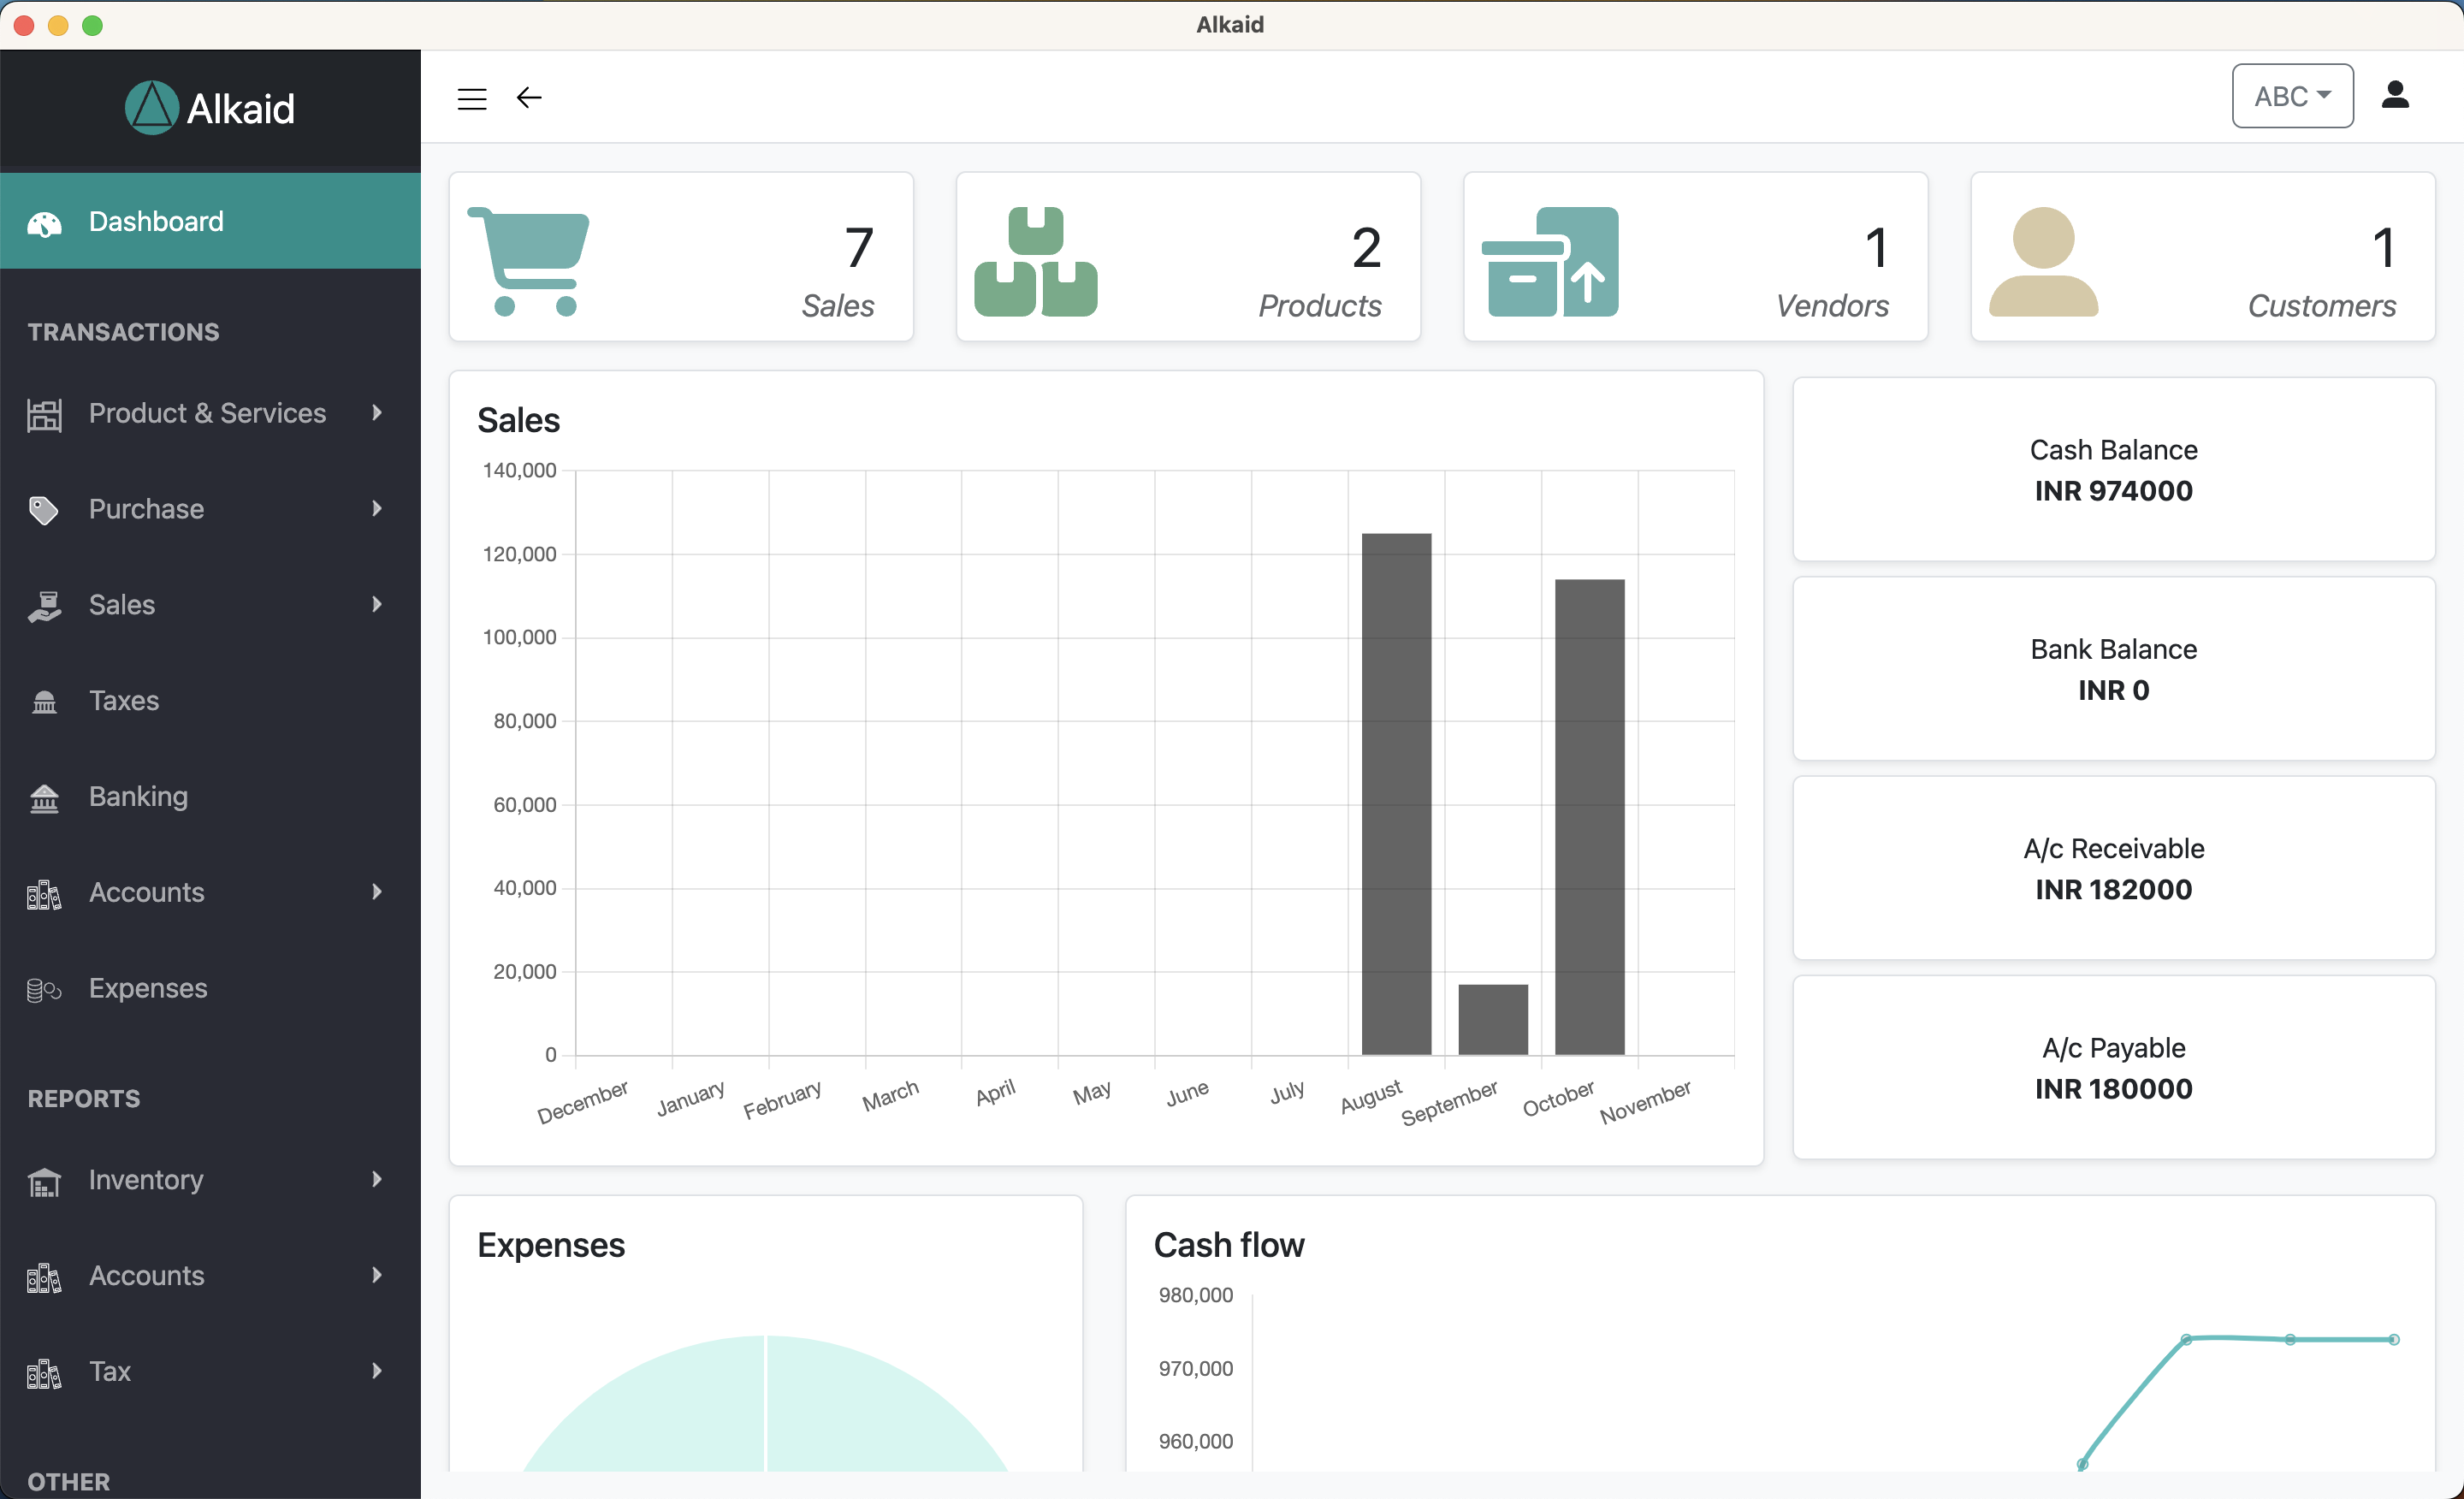Click the August bar in Sales chart

pos(1396,794)
